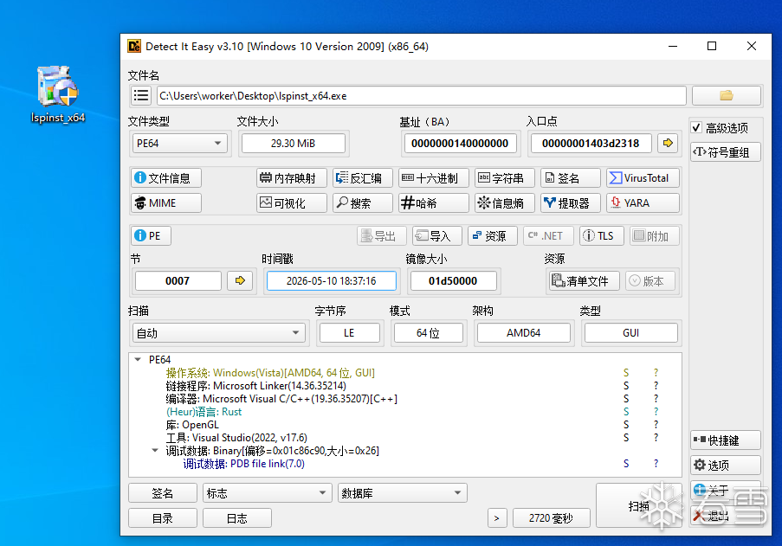Screen dimensions: 782x546
Task: Click the 字节序 LE field
Action: pos(349,333)
